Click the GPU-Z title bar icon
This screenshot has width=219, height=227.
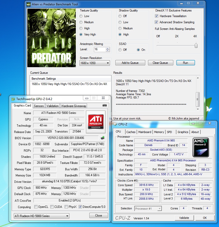tap(13, 99)
